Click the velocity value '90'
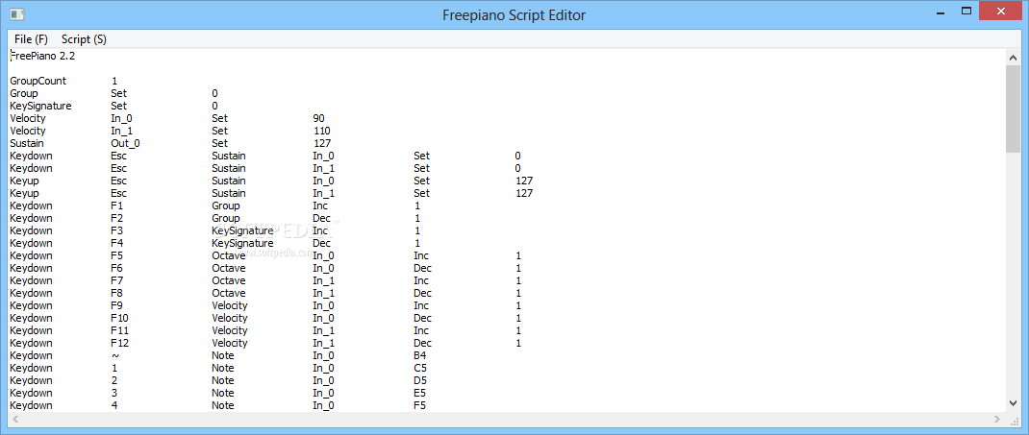The image size is (1029, 435). click(319, 118)
